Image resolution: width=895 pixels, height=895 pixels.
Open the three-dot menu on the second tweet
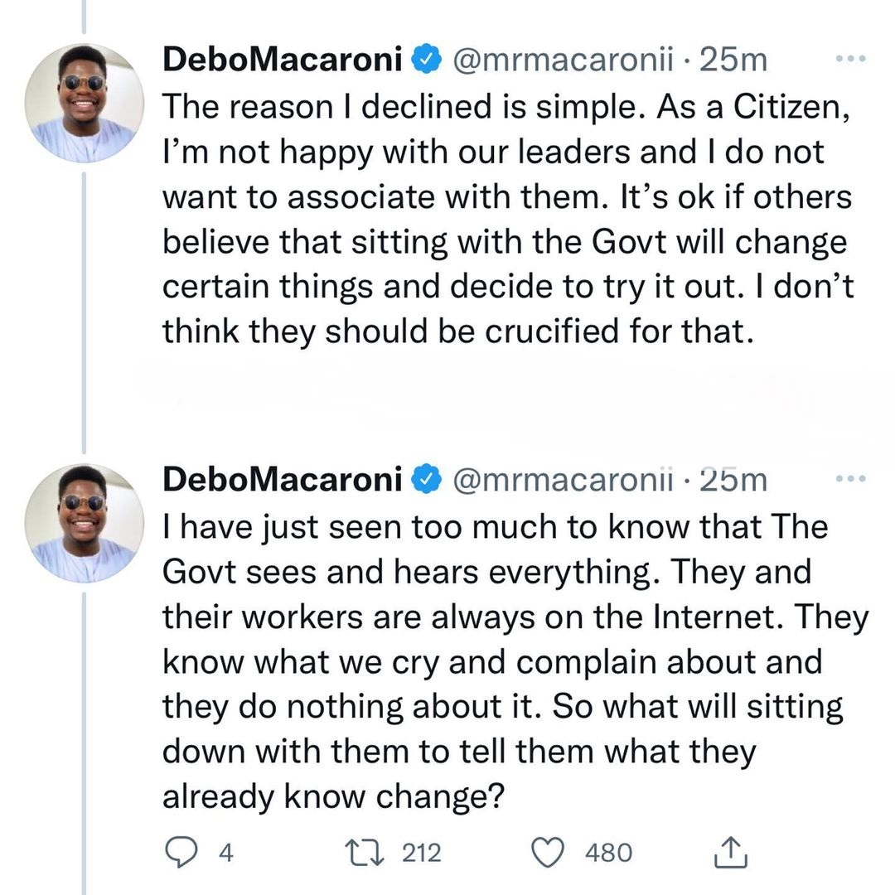pyautogui.click(x=851, y=479)
